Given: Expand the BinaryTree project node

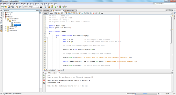Looking at the screenshot, I should [x=4, y=13].
